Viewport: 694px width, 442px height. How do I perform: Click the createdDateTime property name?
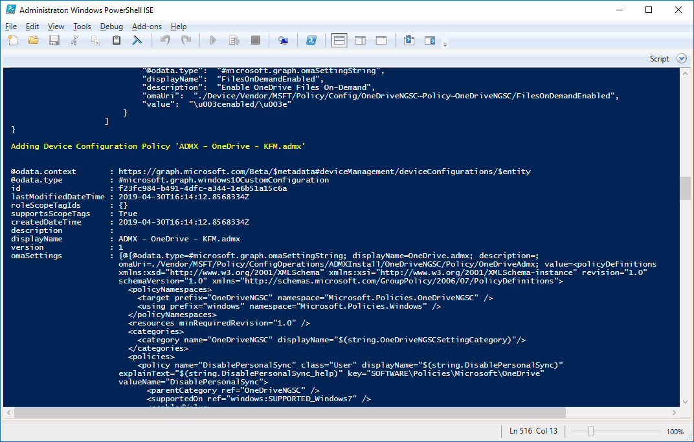[46, 222]
